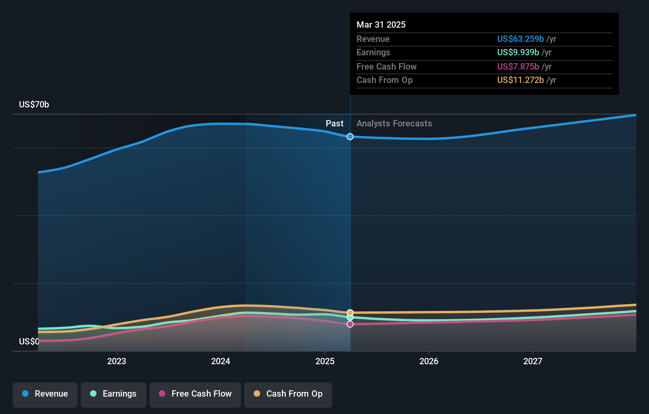
Task: Click the blue revenue line color indicator
Action: pyautogui.click(x=25, y=394)
